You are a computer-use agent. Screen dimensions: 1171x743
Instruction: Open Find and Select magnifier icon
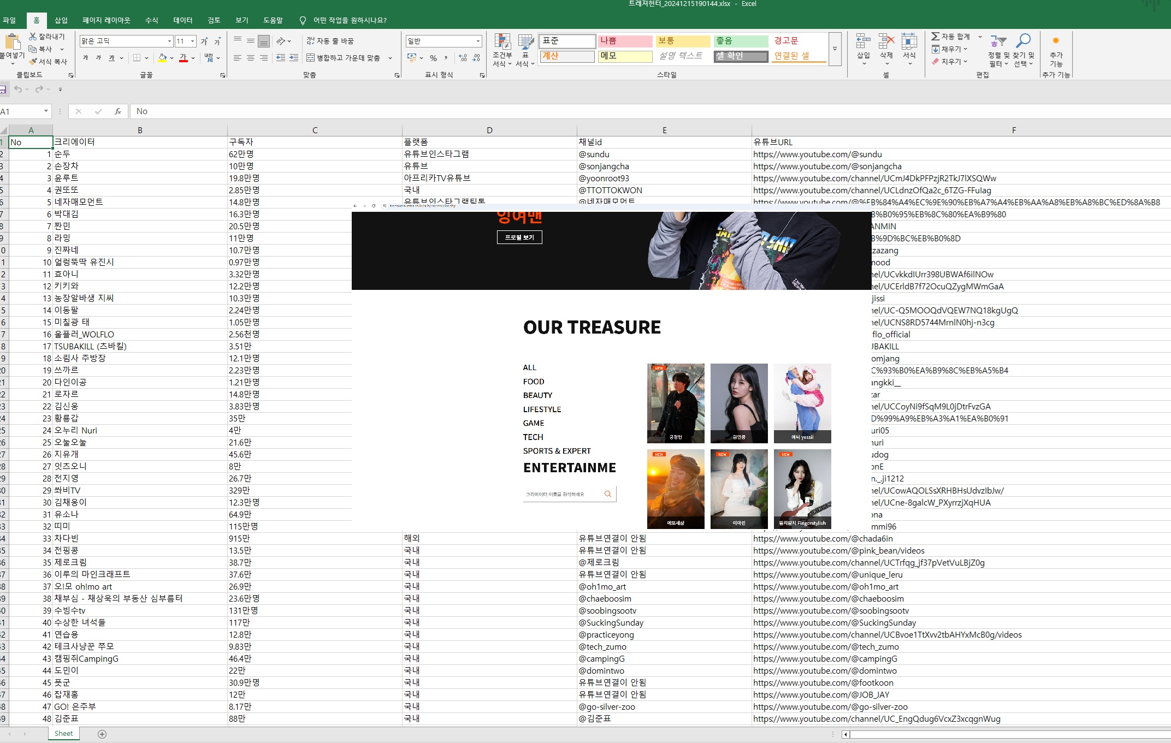point(1023,41)
